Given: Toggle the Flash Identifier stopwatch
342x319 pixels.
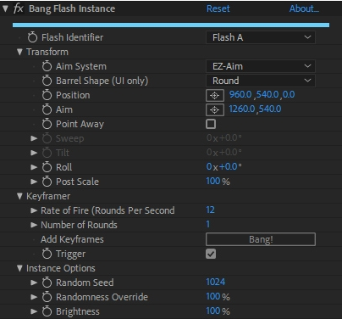Looking at the screenshot, I should click(32, 37).
